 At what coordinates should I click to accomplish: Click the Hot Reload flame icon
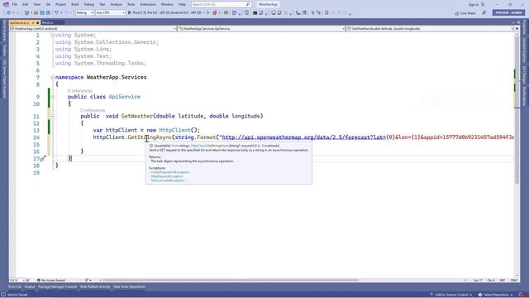pos(215,13)
